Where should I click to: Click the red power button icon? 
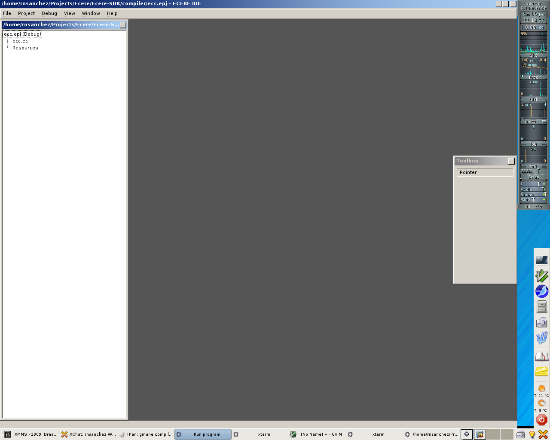pos(541,420)
